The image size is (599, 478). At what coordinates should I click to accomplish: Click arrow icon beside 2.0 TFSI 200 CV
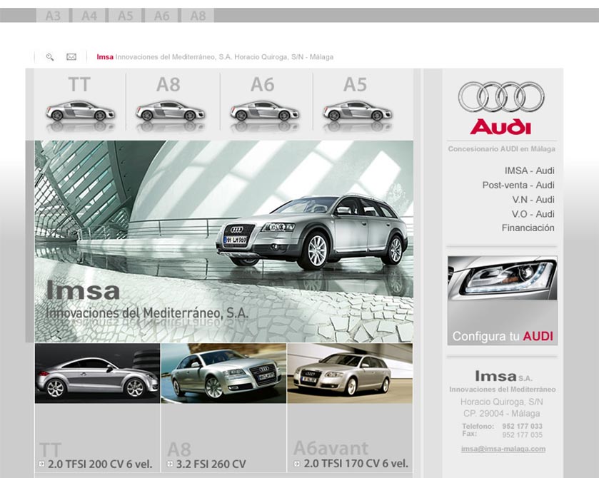pyautogui.click(x=41, y=464)
